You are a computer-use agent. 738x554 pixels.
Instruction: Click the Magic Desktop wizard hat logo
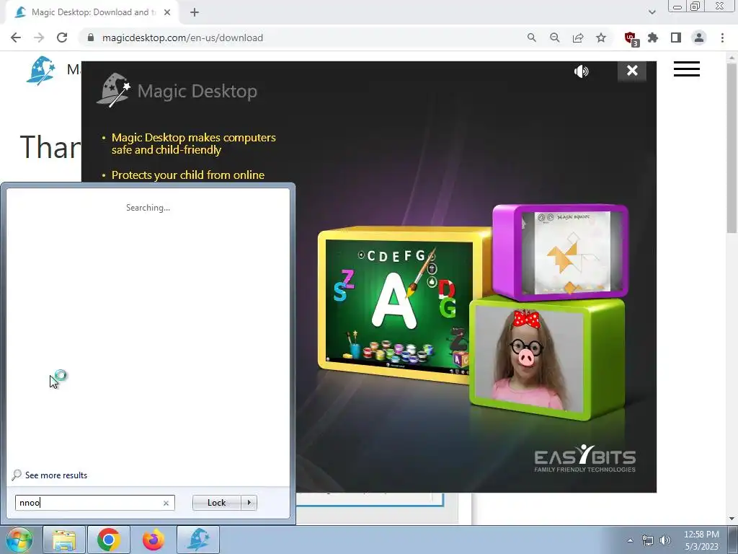pos(40,71)
